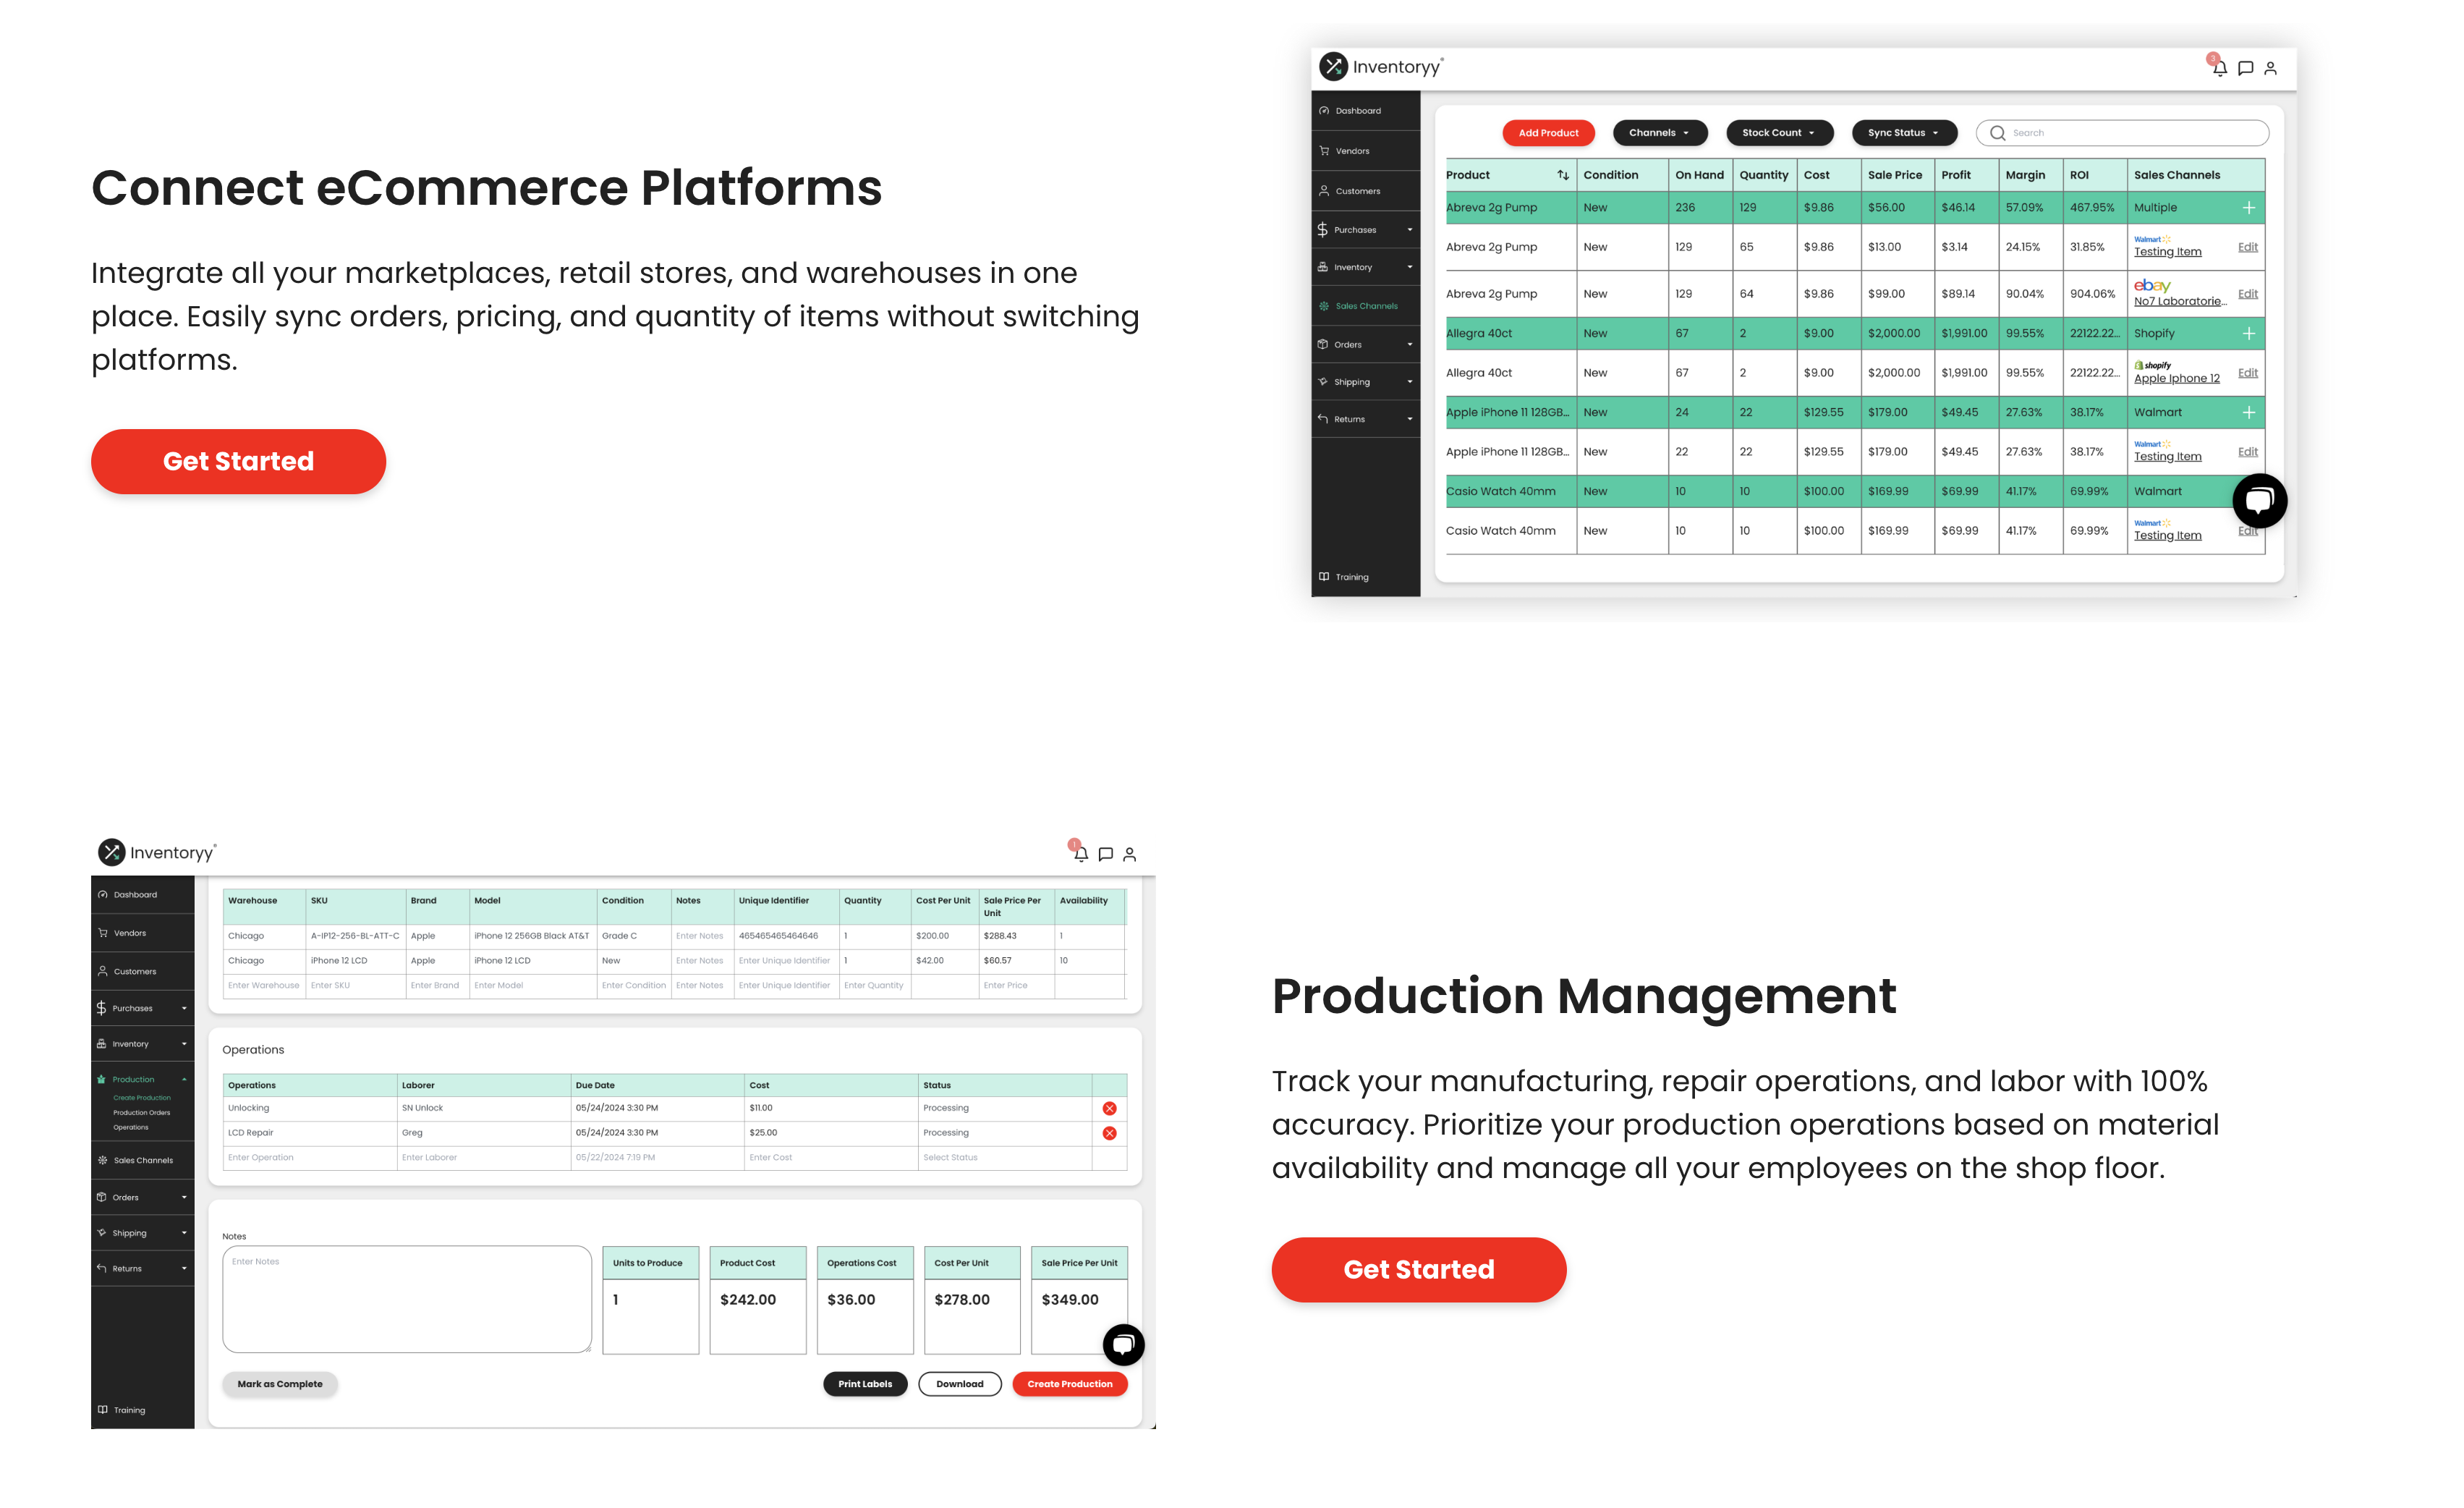Expand the Allegra 40ct Shopify row plus
The image size is (2464, 1508).
pyautogui.click(x=2248, y=333)
